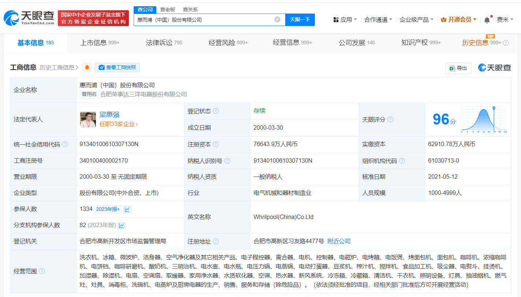521x297 pixels.
Task: Export data with the 导出 button
Action: [x=458, y=68]
